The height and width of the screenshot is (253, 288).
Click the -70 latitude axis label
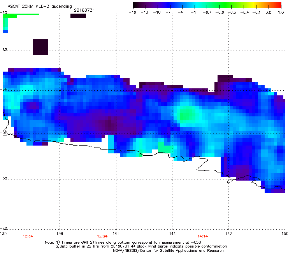pos(4,228)
